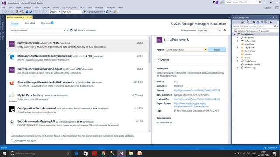This screenshot has height=157, width=280.
Task: Clear the entityframework search text
Action: tap(65, 30)
